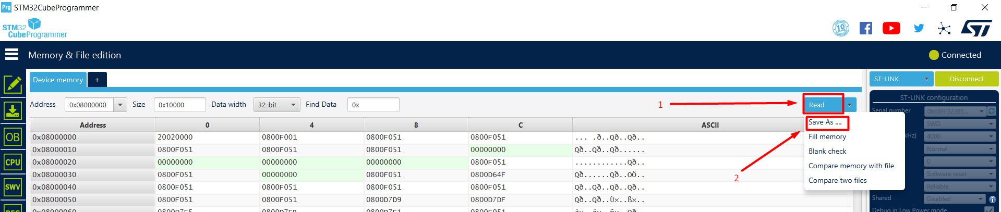The width and height of the screenshot is (1001, 212).
Task: Open the SWV viewer icon
Action: pos(13,187)
